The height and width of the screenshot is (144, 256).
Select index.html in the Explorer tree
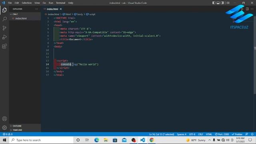[25, 18]
